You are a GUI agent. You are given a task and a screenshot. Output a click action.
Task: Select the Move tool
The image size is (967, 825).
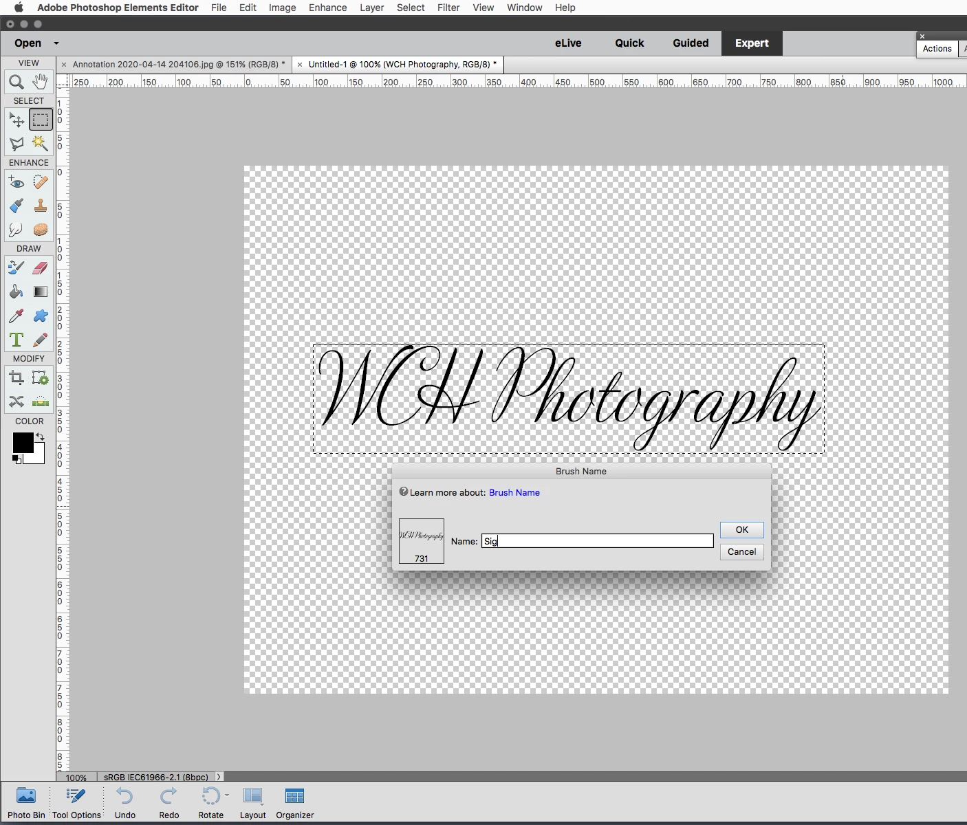click(17, 120)
